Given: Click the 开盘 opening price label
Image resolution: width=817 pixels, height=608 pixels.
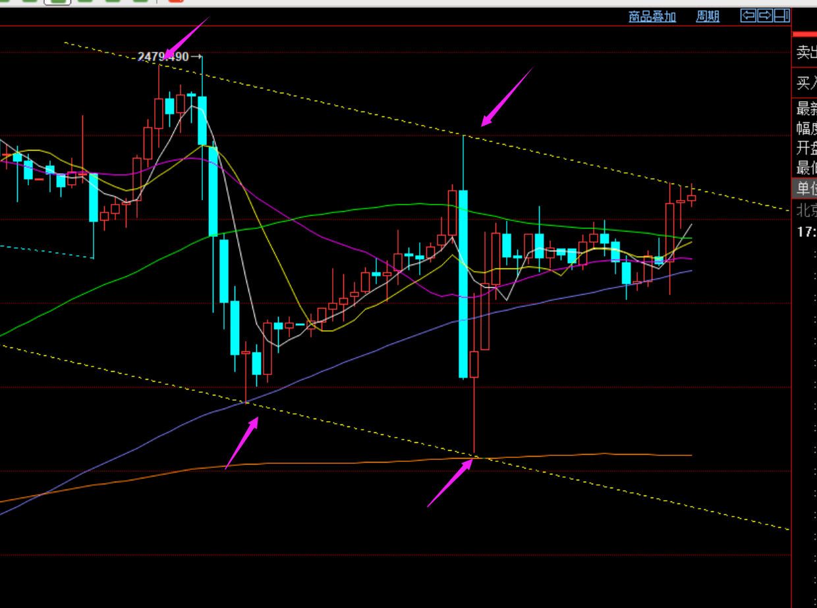Looking at the screenshot, I should [806, 148].
